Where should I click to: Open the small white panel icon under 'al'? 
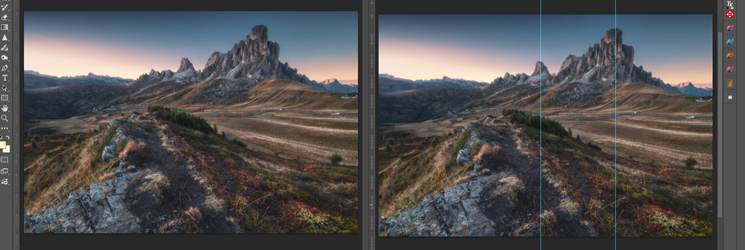(x=730, y=98)
